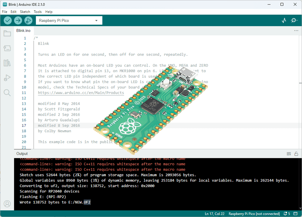The image size is (302, 217).
Task: Click line number 1 in the gutter
Action: coord(25,38)
